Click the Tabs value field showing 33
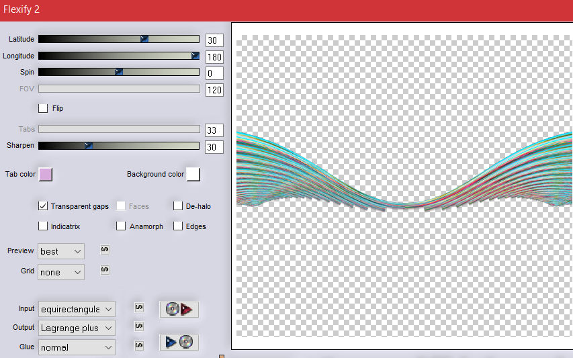Screen dimensions: 573x358 click(x=214, y=130)
